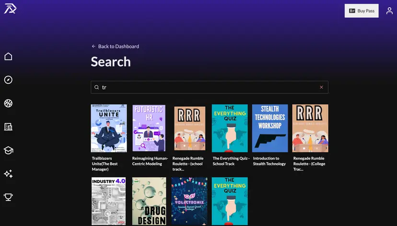Click 'Trailblazers Unite(The Best Manager)' title
Viewport: 397px width, 226px height.
(x=105, y=164)
